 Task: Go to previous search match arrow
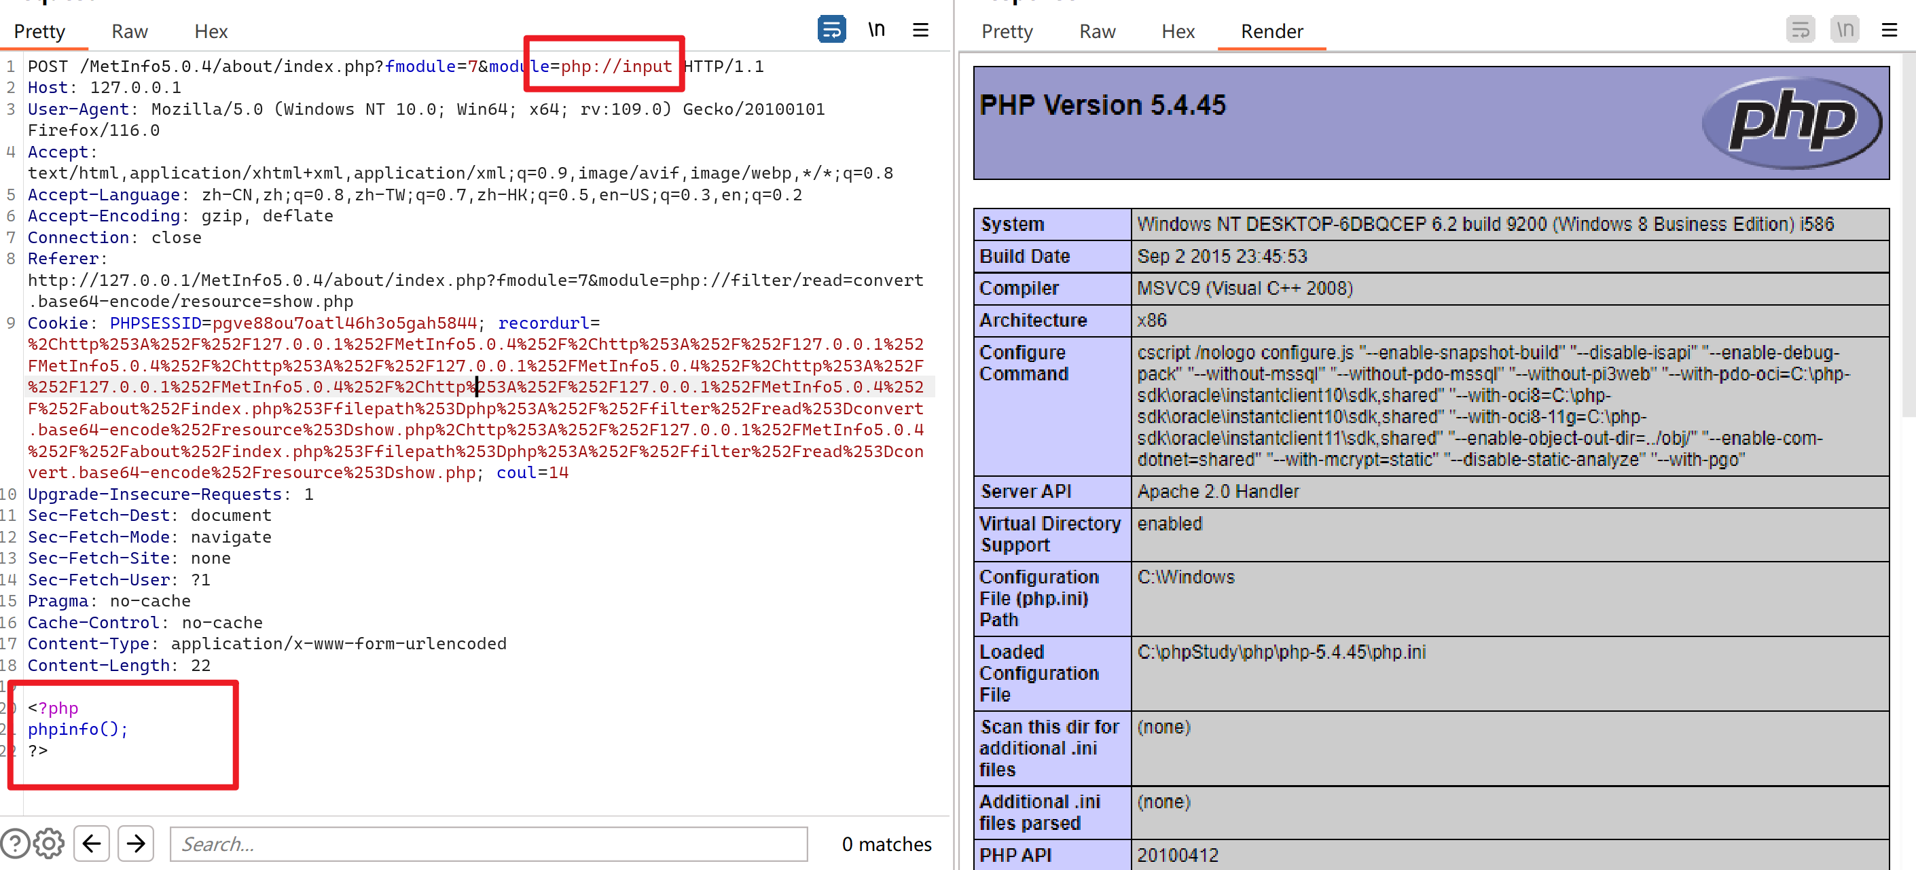(92, 844)
